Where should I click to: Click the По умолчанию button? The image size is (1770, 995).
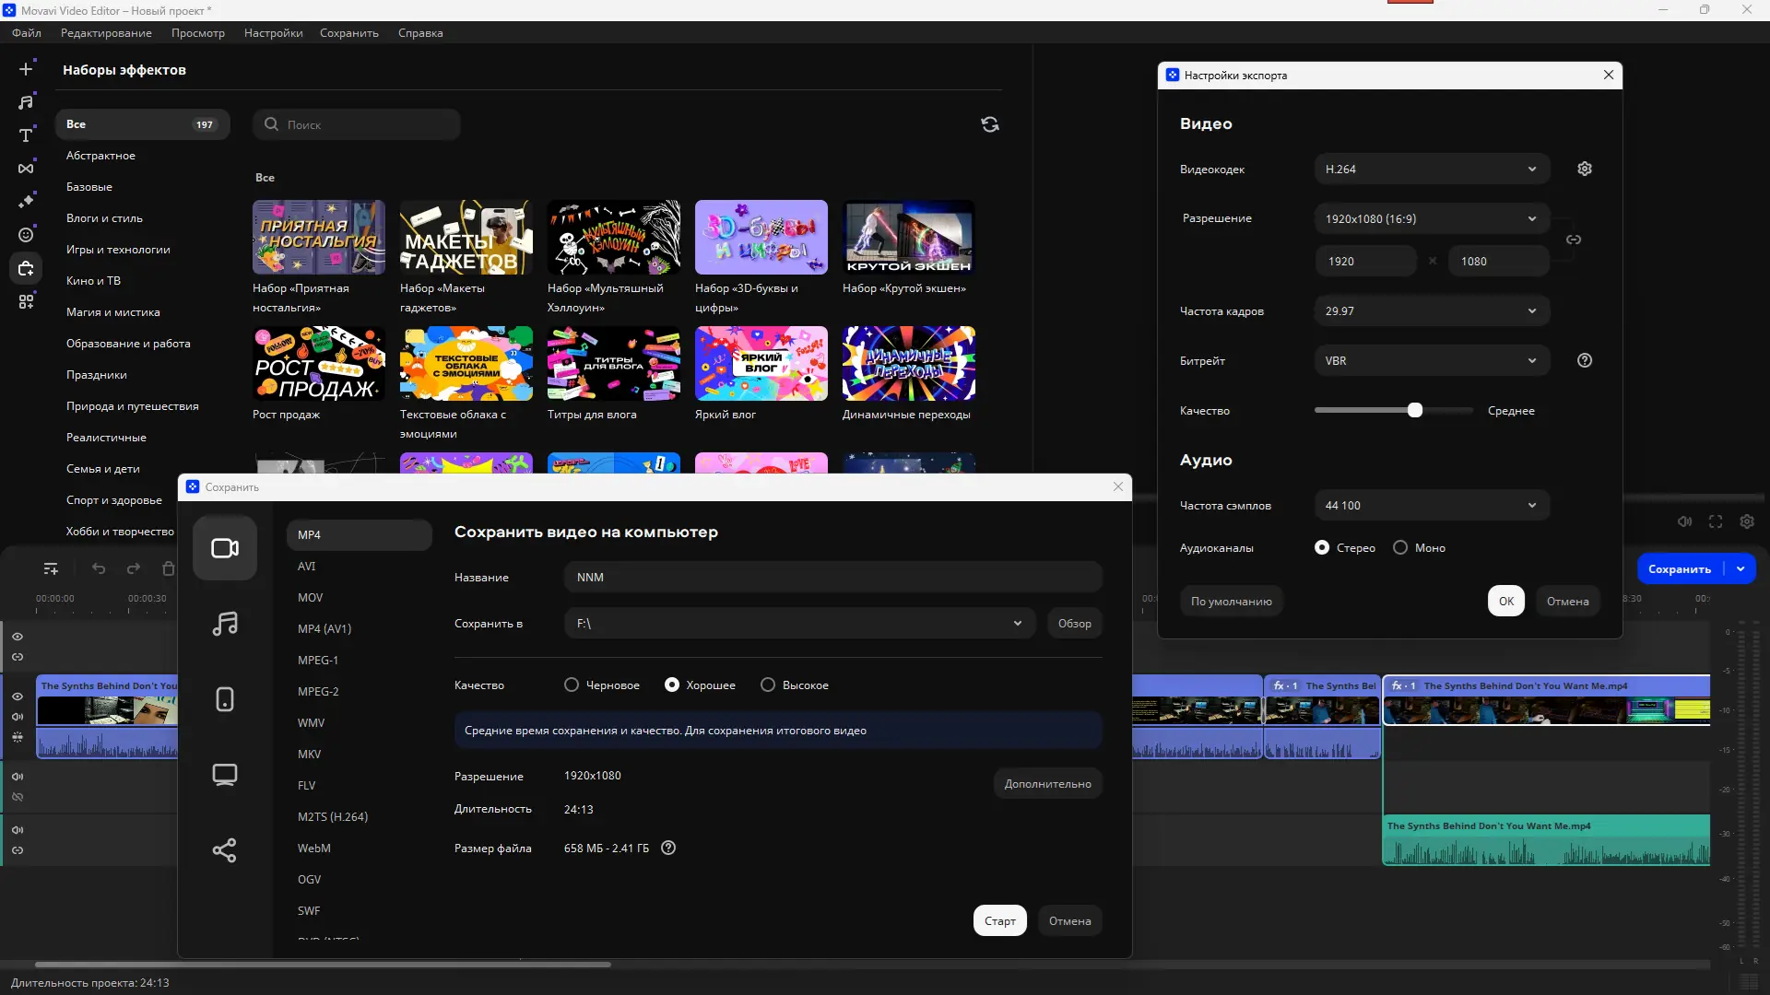click(1231, 601)
